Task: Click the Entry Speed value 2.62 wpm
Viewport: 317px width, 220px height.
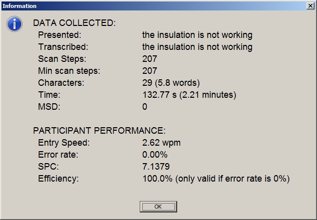Action: 161,143
